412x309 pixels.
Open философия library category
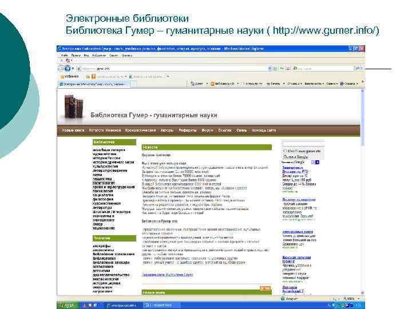click(103, 199)
